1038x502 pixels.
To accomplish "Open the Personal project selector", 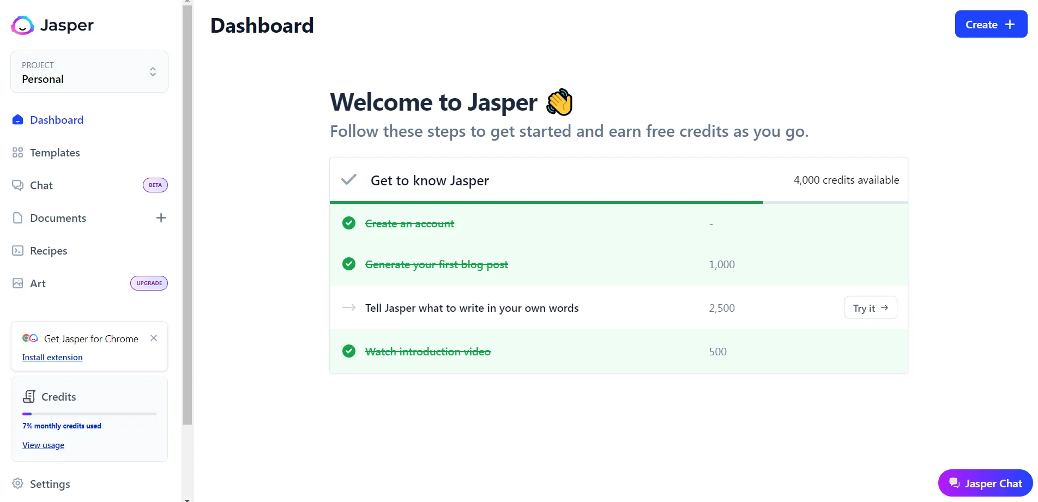I will 89,71.
